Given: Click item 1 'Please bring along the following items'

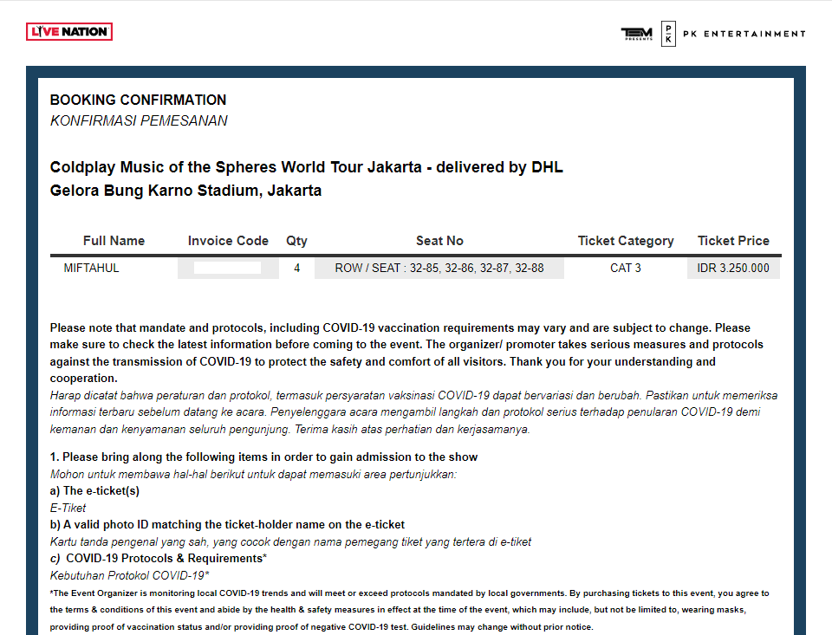Looking at the screenshot, I should 263,457.
